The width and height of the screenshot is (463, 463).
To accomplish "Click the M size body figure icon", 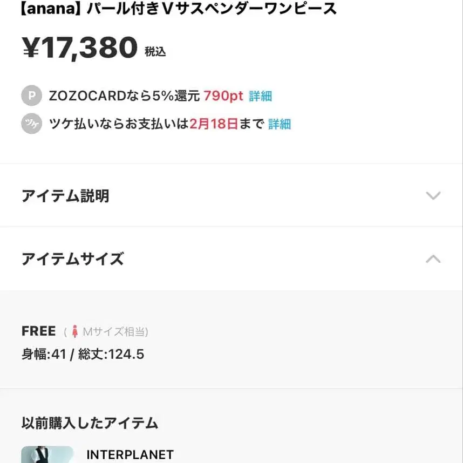I will (x=77, y=331).
